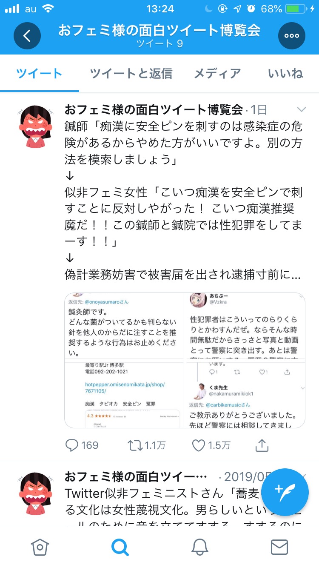
Task: Open the three-dots more options button
Action: pyautogui.click(x=292, y=36)
